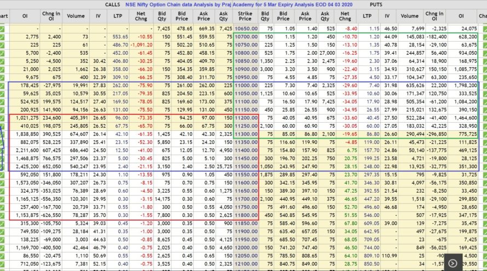Image resolution: width=487 pixels, height=271 pixels.
Task: Click the Calls Net Chng column header
Action: click(141, 16)
